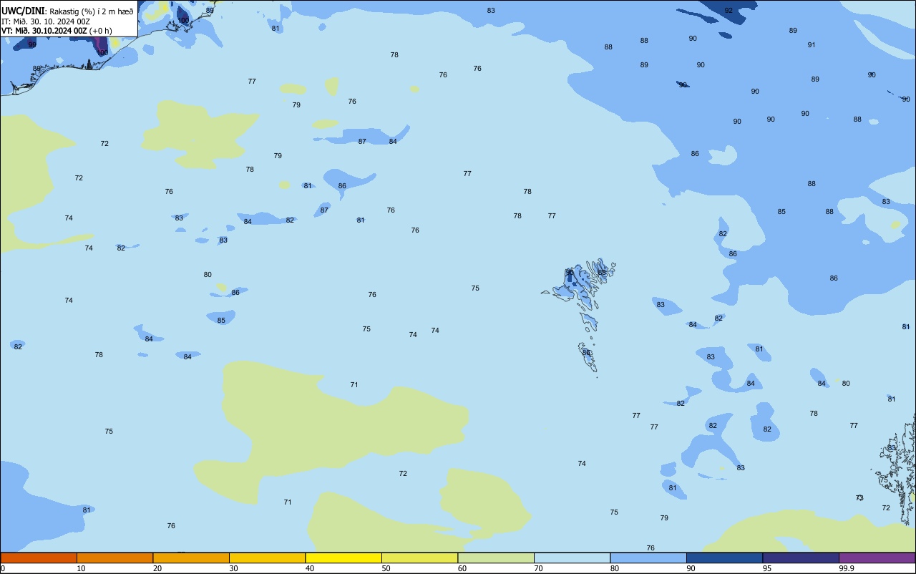Image resolution: width=916 pixels, height=574 pixels.
Task: Click the humidity value '92' on the map
Action: click(x=729, y=10)
